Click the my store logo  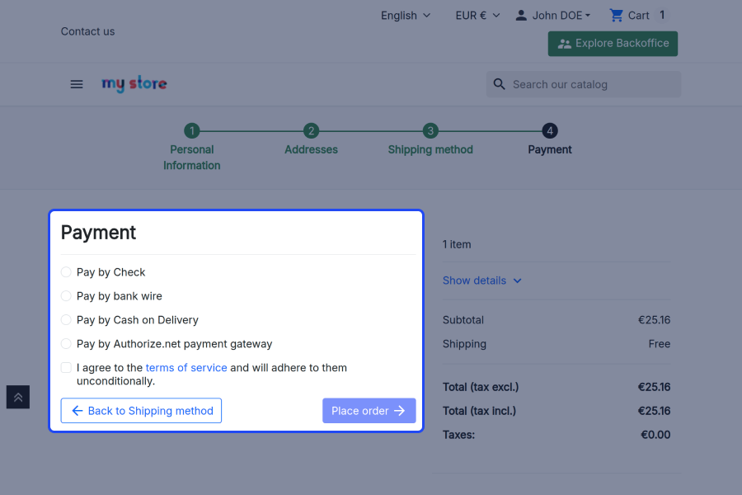134,84
